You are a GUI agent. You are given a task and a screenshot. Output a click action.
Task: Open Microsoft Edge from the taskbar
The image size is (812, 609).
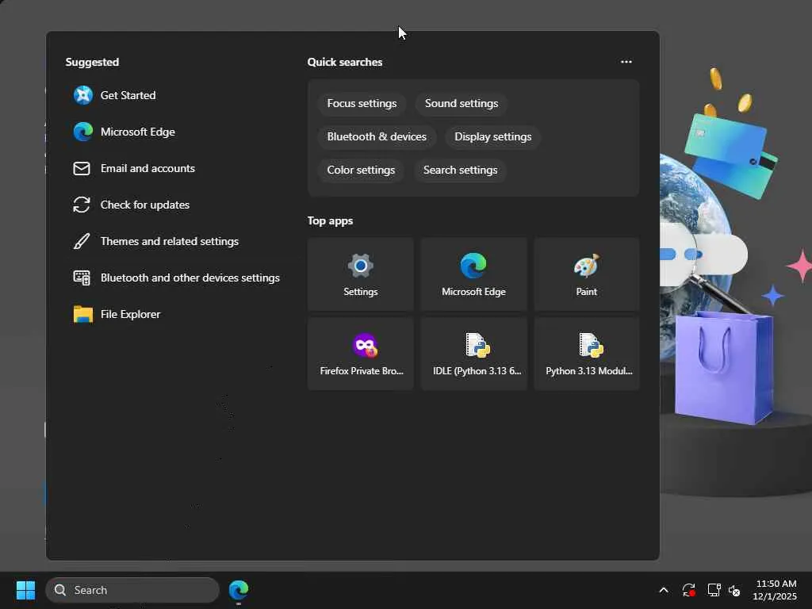coord(239,590)
